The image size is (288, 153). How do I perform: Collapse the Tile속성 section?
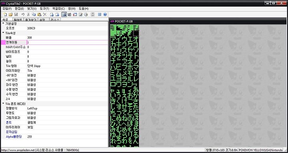click(x=3, y=33)
